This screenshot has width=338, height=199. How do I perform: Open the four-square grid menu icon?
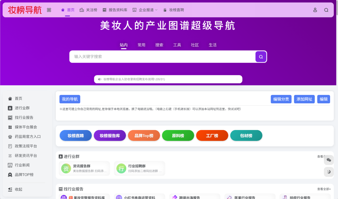[49, 10]
